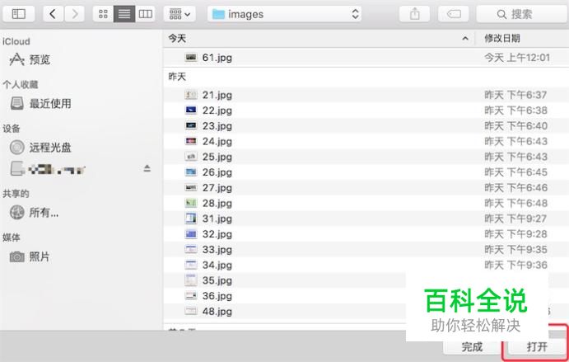This screenshot has height=362, width=569.
Task: Go back with the left arrow
Action: [54, 14]
